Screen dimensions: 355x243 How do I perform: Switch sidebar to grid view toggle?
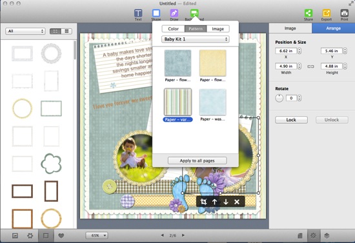pos(56,31)
